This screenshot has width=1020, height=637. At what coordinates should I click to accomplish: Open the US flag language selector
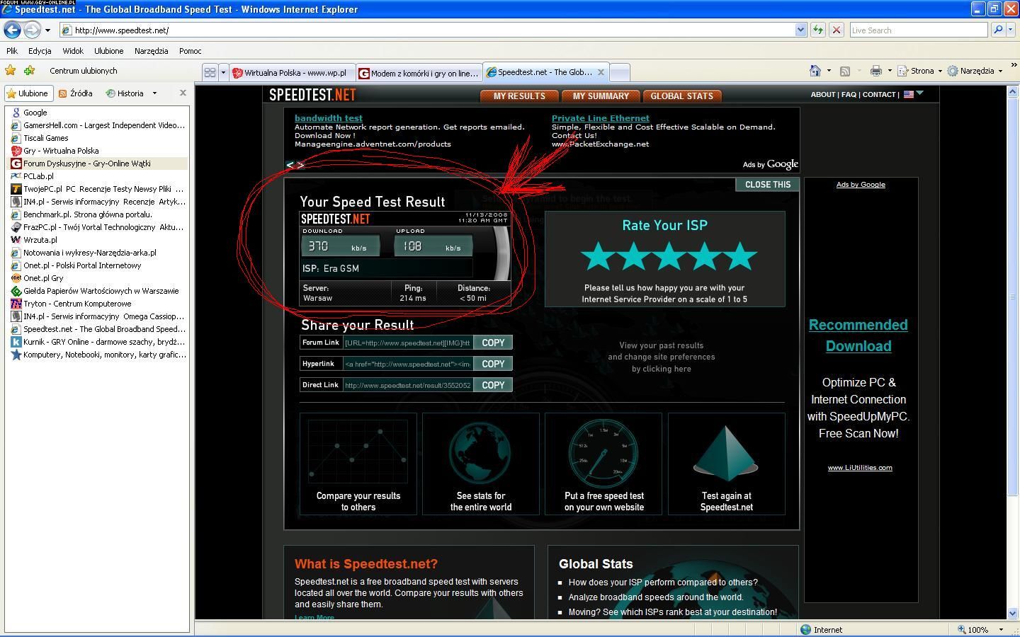click(x=913, y=94)
